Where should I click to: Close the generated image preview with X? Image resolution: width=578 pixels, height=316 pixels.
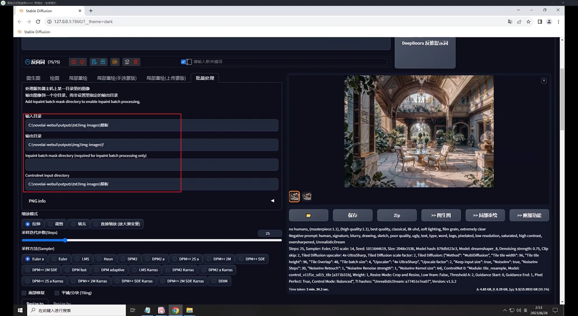544,80
